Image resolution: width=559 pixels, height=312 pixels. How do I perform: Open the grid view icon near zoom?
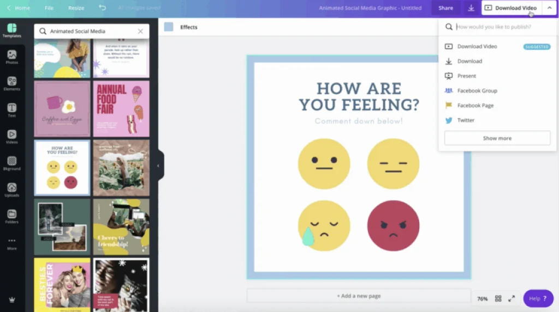click(x=498, y=298)
